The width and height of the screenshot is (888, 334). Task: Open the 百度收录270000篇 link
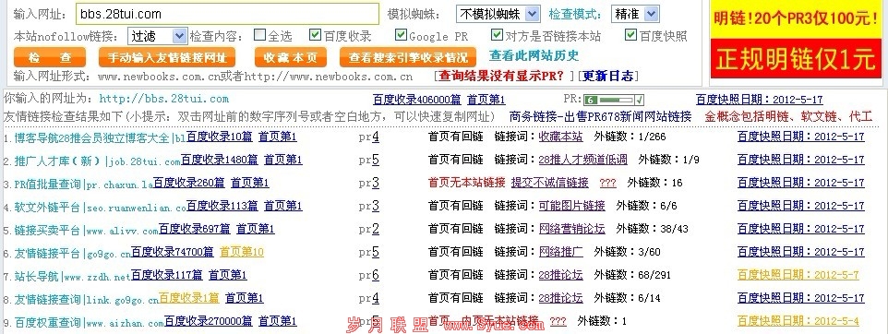[209, 321]
